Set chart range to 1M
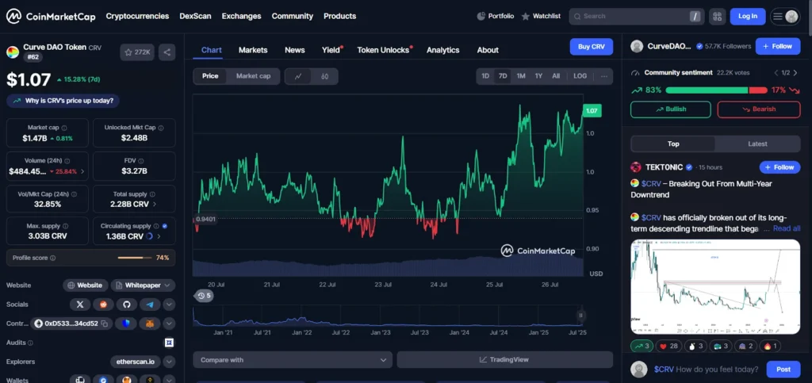Image resolution: width=812 pixels, height=383 pixels. (x=520, y=76)
